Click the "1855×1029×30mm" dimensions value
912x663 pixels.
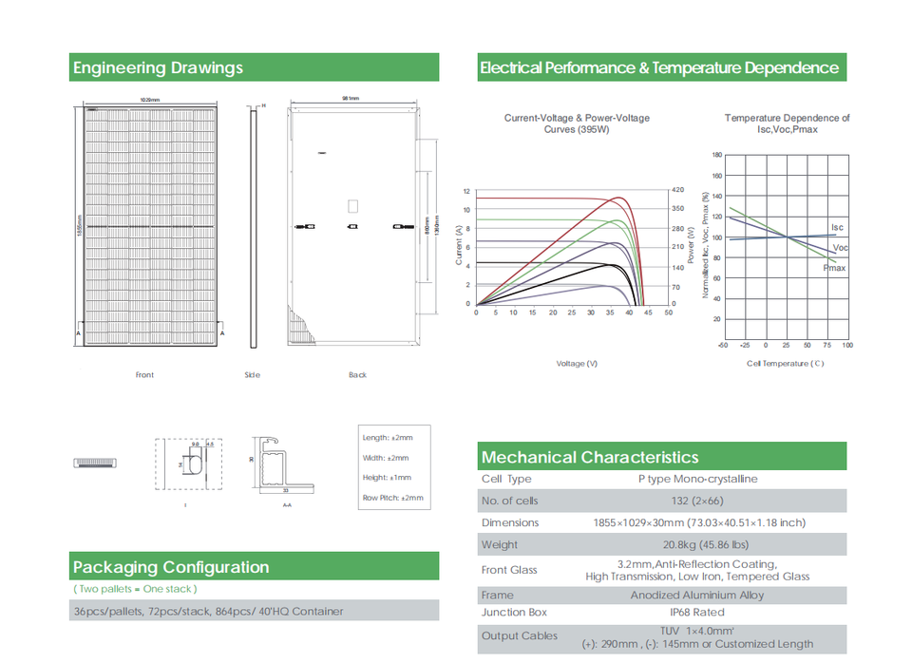700,522
